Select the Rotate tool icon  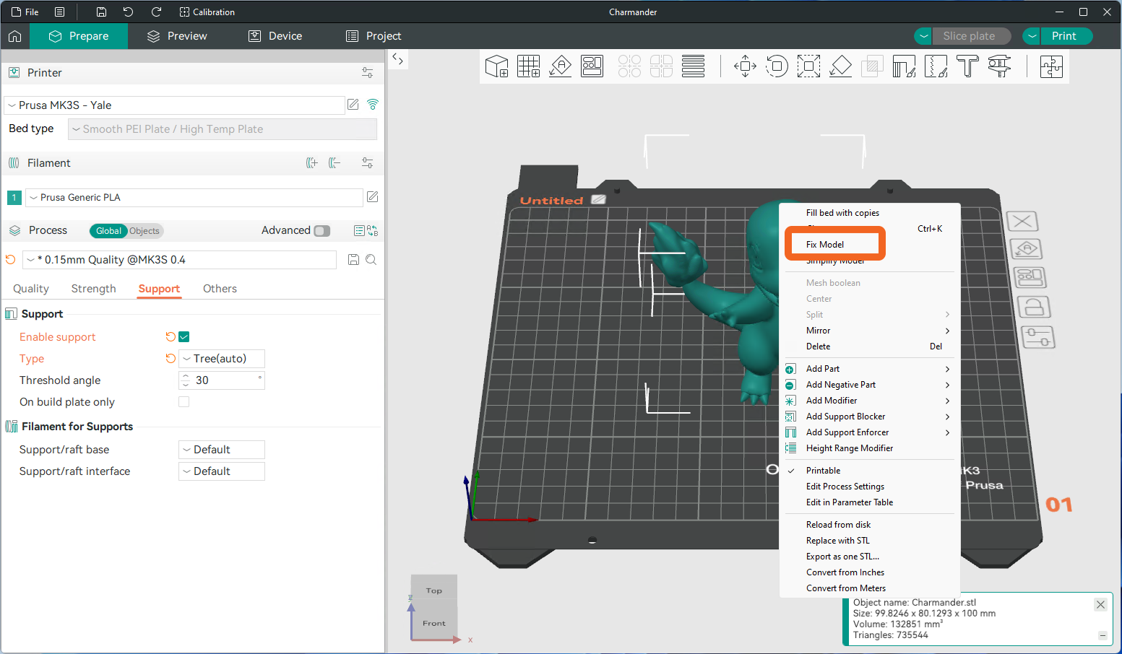pos(777,66)
